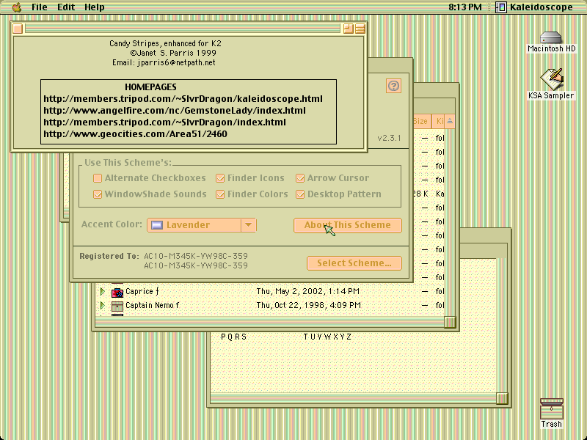
Task: Click the Captain Nemo f modification date
Action: (308, 305)
